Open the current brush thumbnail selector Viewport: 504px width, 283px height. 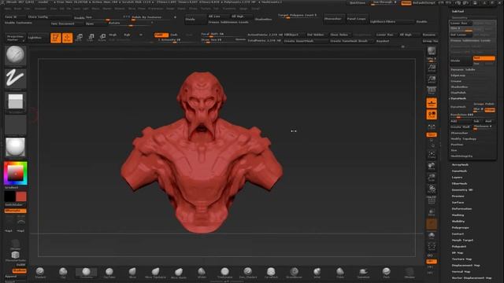pyautogui.click(x=15, y=55)
